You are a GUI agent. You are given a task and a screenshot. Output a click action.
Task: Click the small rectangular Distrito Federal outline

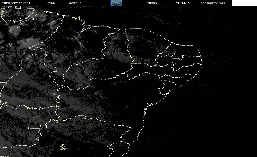34,127
